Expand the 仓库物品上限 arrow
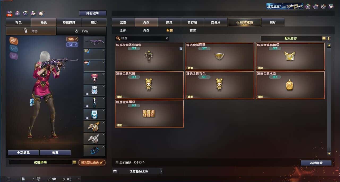This screenshot has height=182, width=340. pos(161,171)
